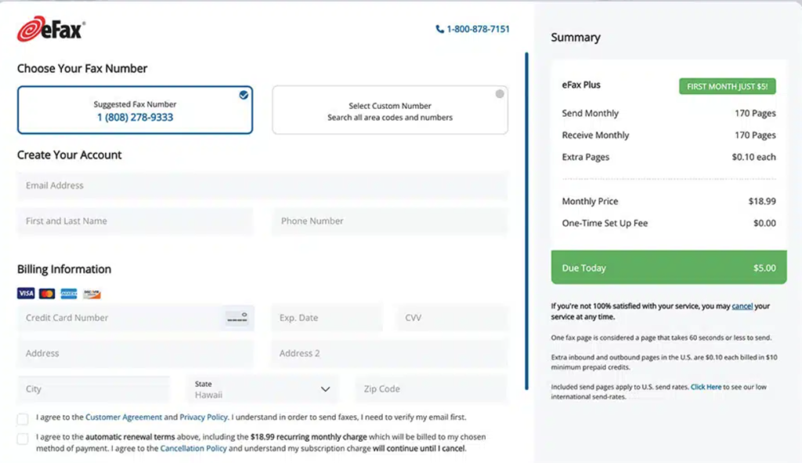Switch to Select Custom Number
Viewport: 802px width, 463px height.
389,110
